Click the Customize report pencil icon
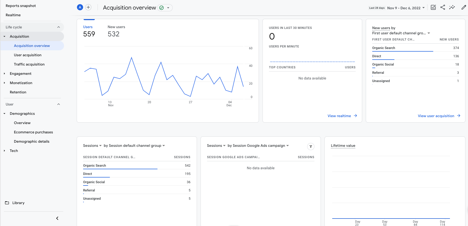Image resolution: width=468 pixels, height=226 pixels. click(x=464, y=7)
